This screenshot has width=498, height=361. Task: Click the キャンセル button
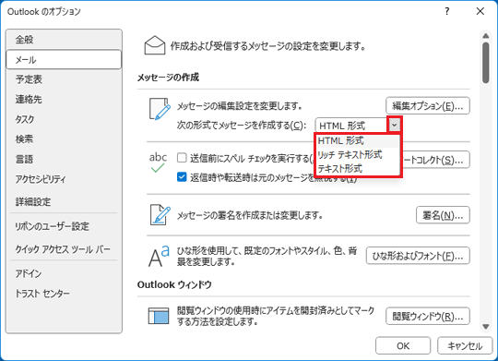tap(465, 345)
